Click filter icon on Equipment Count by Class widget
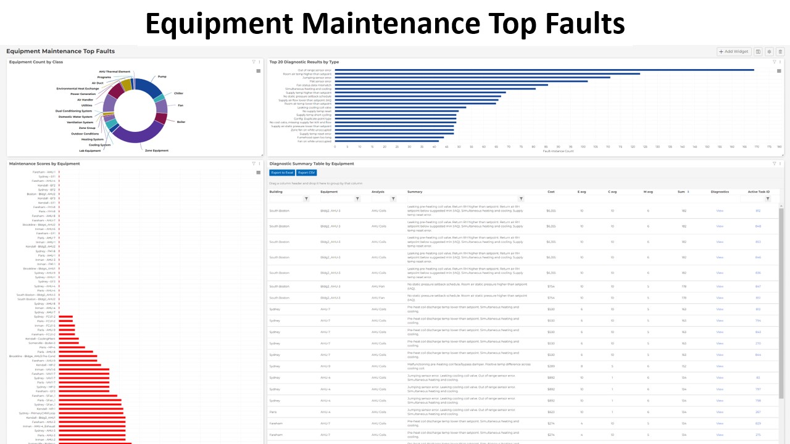This screenshot has height=444, width=790. (x=254, y=62)
